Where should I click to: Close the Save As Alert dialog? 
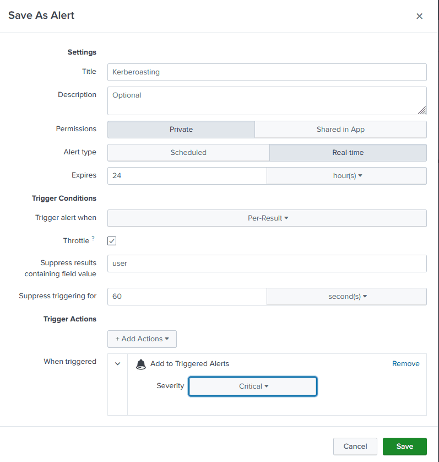pos(419,17)
